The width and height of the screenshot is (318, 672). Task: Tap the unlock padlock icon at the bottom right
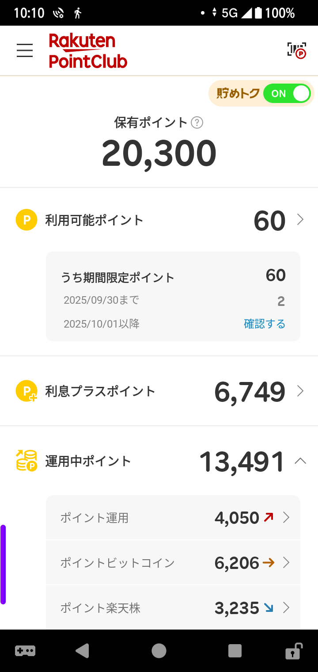click(293, 651)
